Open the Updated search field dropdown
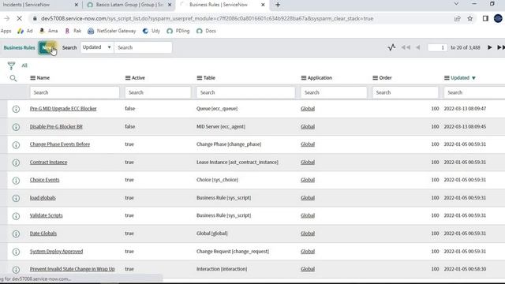The height and width of the screenshot is (284, 505). (x=96, y=47)
